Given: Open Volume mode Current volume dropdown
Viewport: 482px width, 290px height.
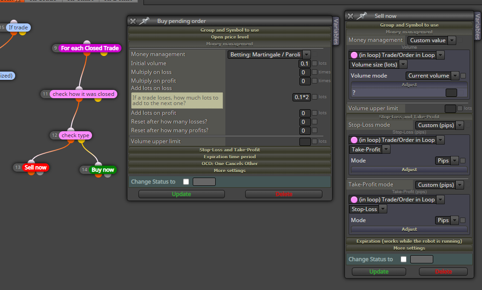Looking at the screenshot, I should [x=432, y=75].
